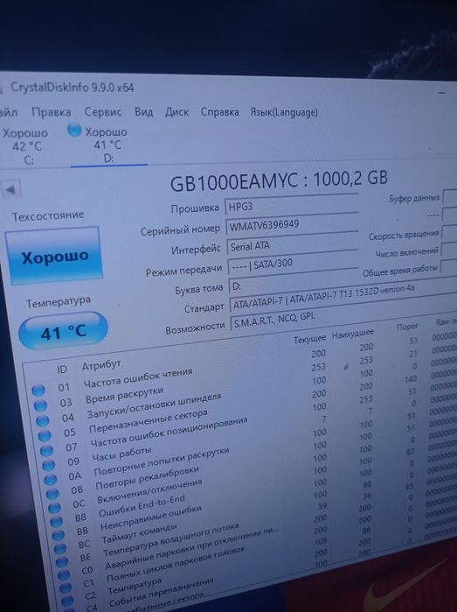
Task: Click the ID column header
Action: point(62,369)
